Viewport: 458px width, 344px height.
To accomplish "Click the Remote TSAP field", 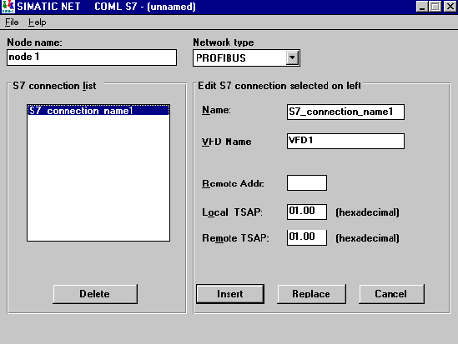I will [x=307, y=237].
